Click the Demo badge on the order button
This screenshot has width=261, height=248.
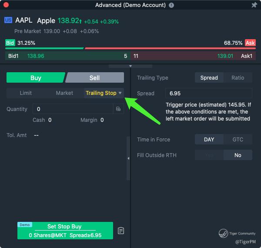pyautogui.click(x=25, y=225)
